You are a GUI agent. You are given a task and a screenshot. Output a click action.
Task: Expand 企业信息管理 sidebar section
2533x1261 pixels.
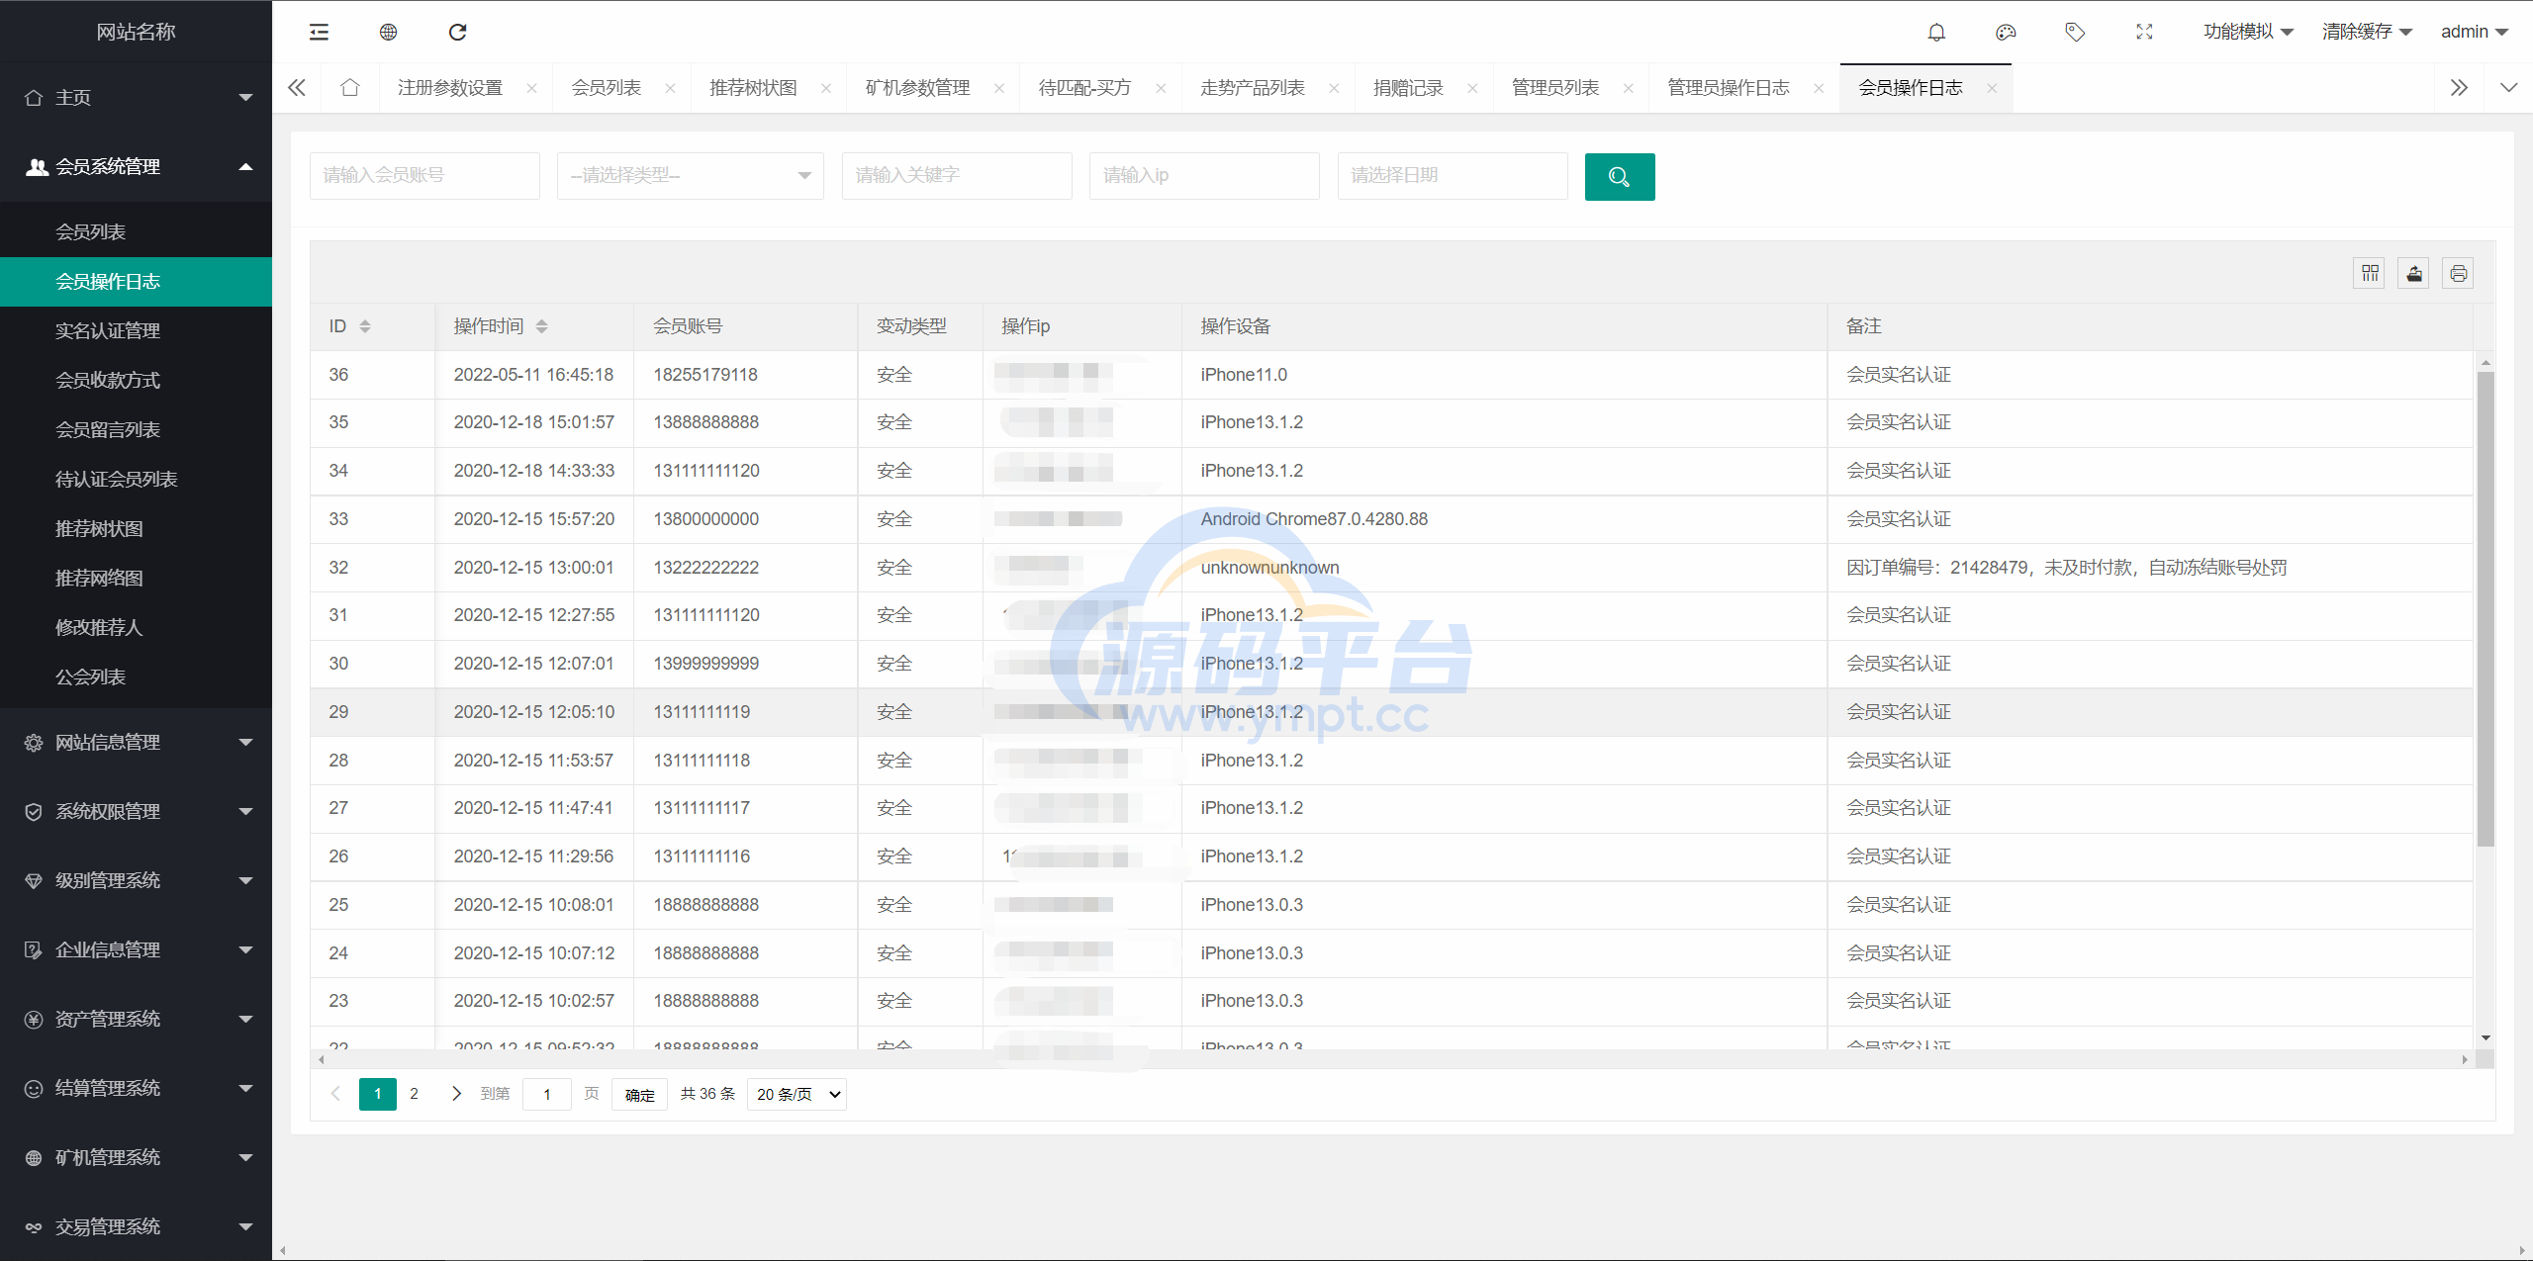(136, 949)
